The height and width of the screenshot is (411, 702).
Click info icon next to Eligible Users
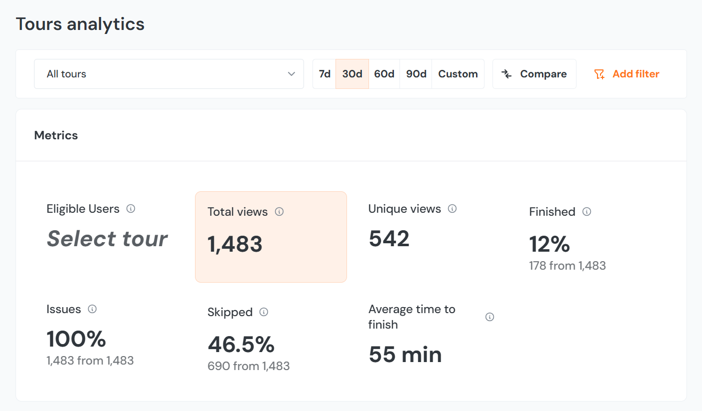130,209
